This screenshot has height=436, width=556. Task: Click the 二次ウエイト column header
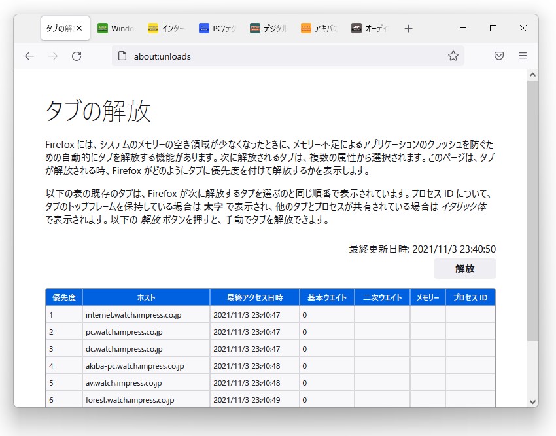382,297
